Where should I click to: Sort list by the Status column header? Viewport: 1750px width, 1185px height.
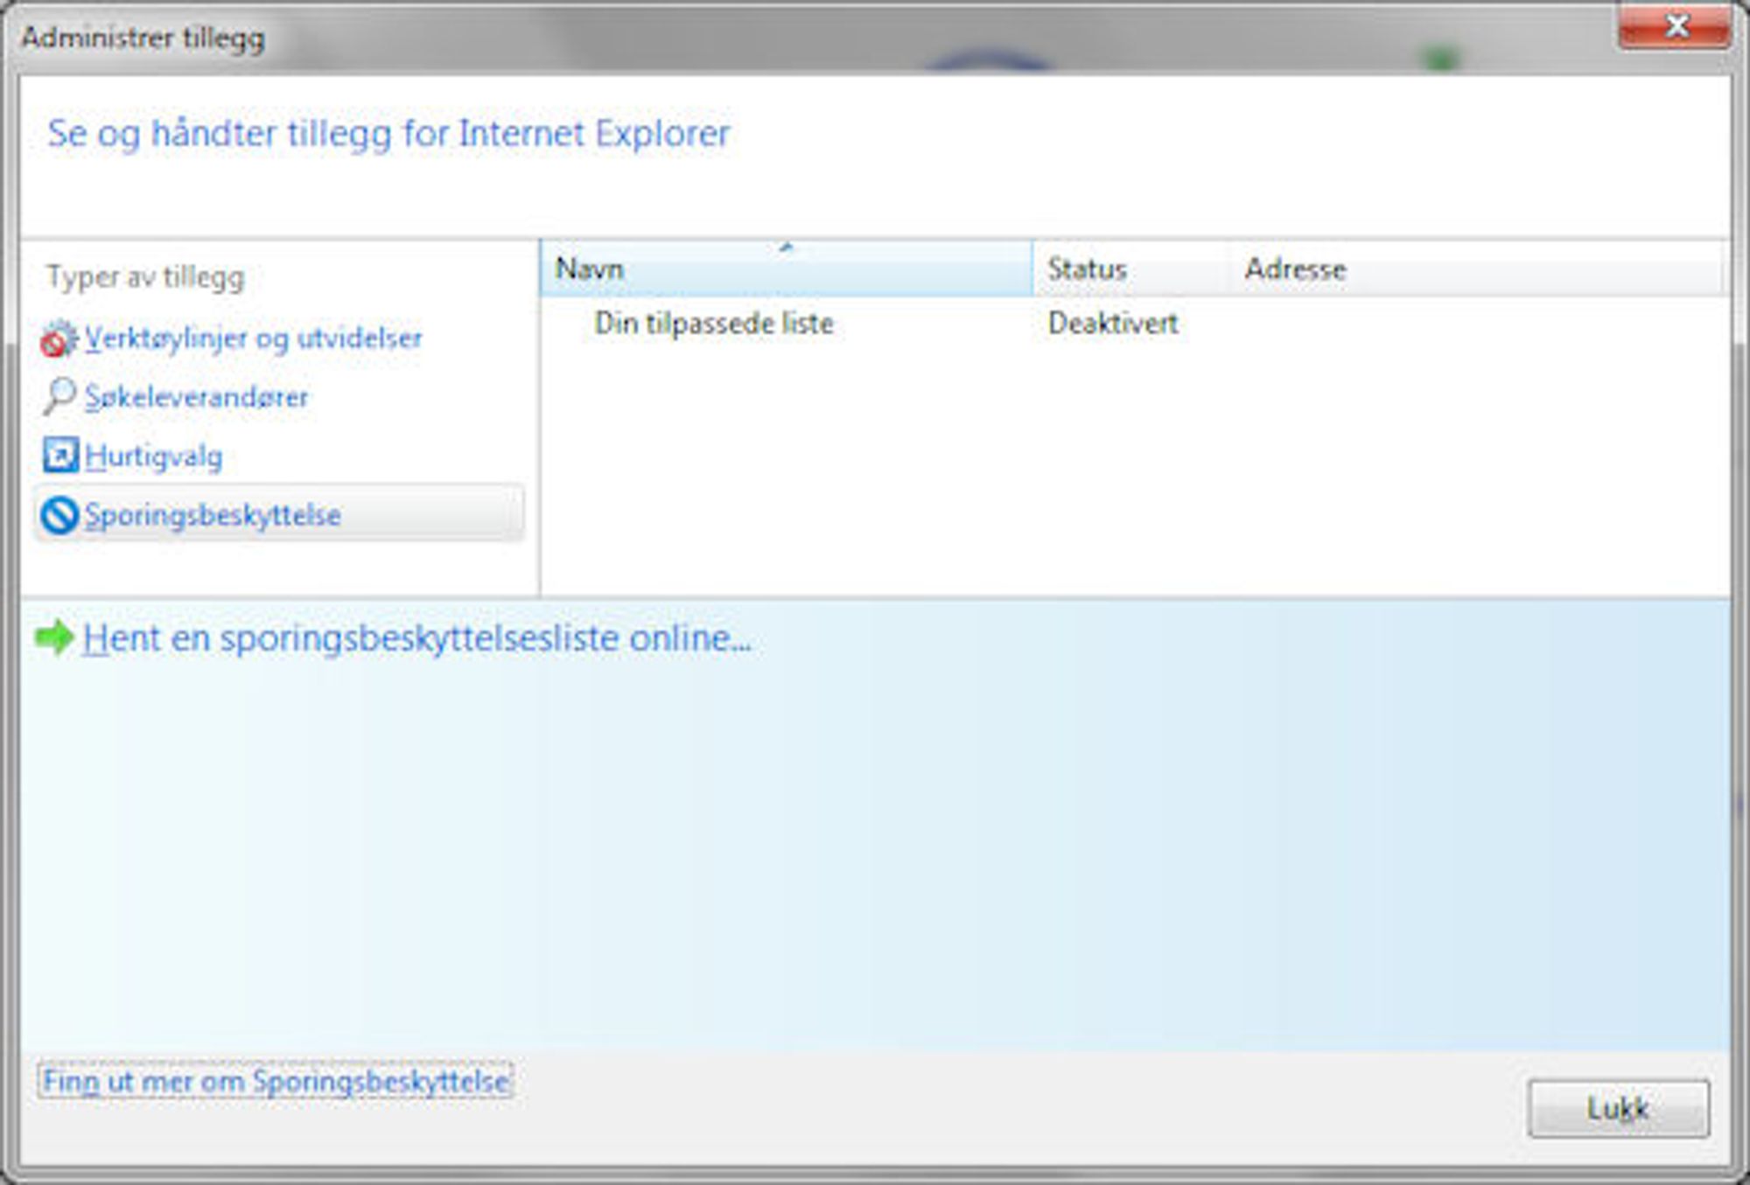(x=1130, y=269)
